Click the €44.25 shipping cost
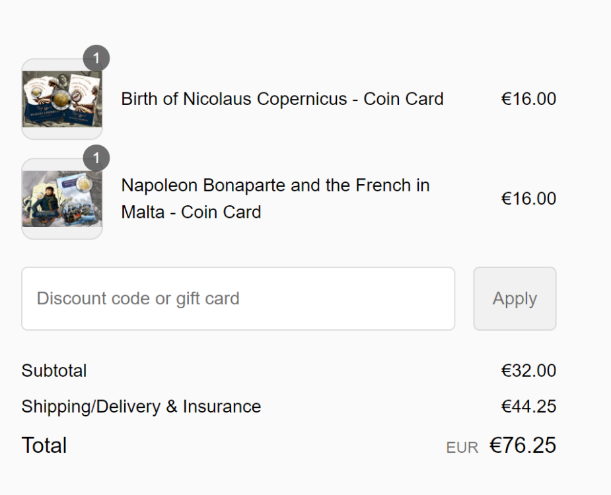The height and width of the screenshot is (495, 611). [528, 407]
